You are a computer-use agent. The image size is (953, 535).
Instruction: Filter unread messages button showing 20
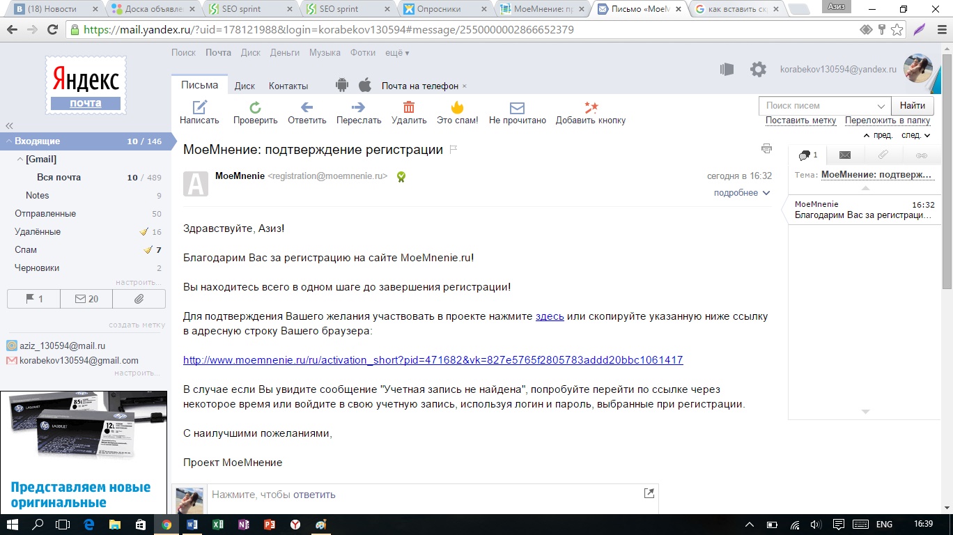pos(87,299)
